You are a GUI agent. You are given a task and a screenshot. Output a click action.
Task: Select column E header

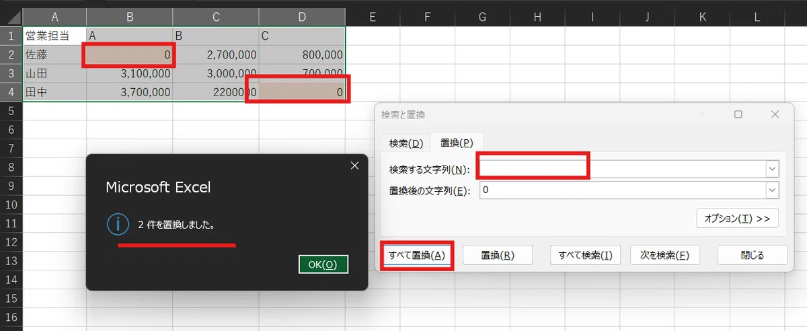[x=373, y=17]
